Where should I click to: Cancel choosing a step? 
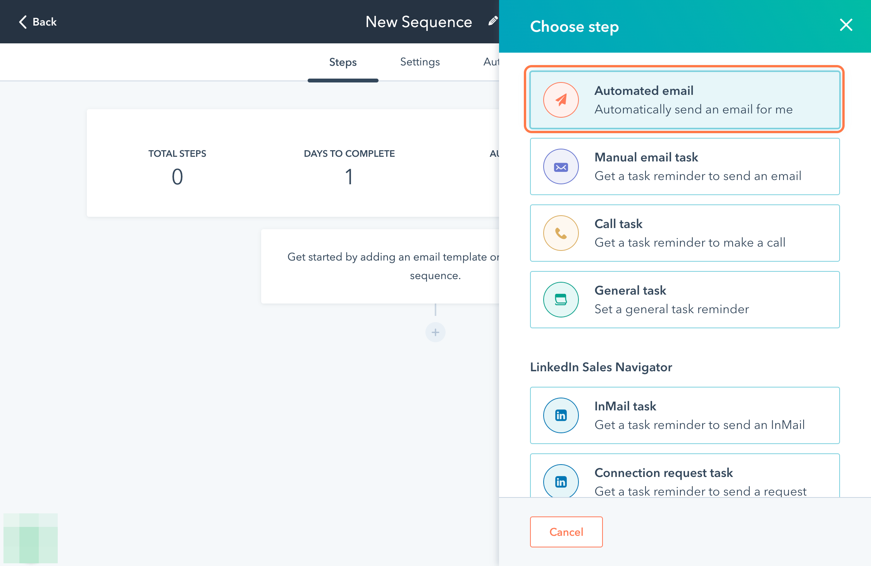click(566, 532)
